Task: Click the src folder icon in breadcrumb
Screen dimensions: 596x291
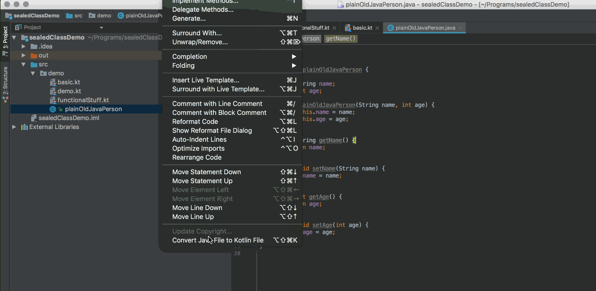Action: tap(69, 16)
